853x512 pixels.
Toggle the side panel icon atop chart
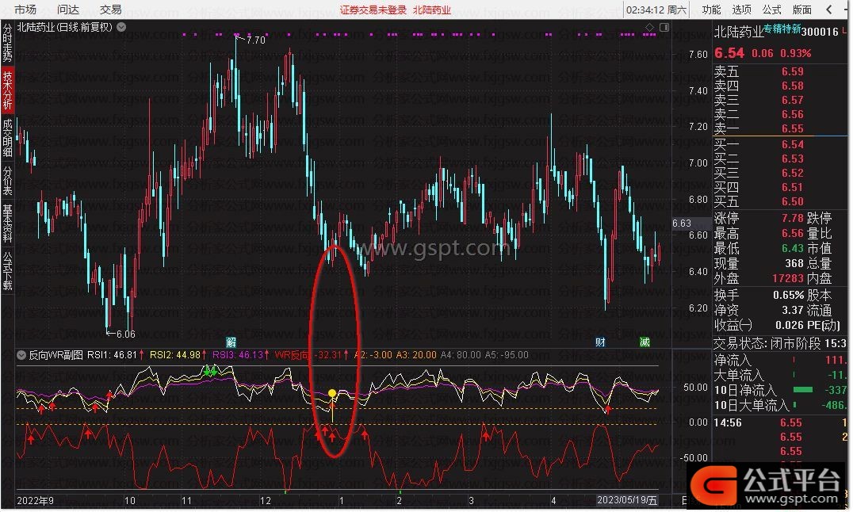pyautogui.click(x=664, y=27)
